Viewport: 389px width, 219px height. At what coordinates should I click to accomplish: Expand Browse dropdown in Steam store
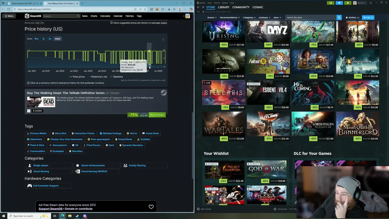coord(212,18)
